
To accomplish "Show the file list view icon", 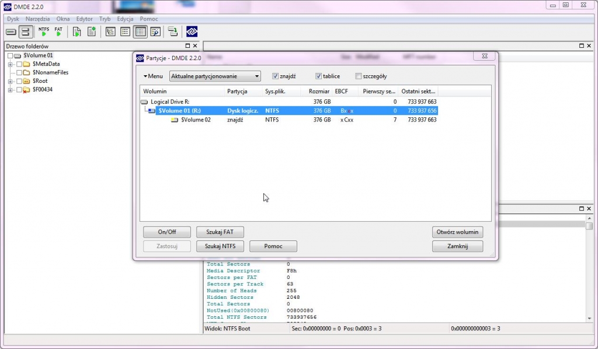I will pos(125,32).
